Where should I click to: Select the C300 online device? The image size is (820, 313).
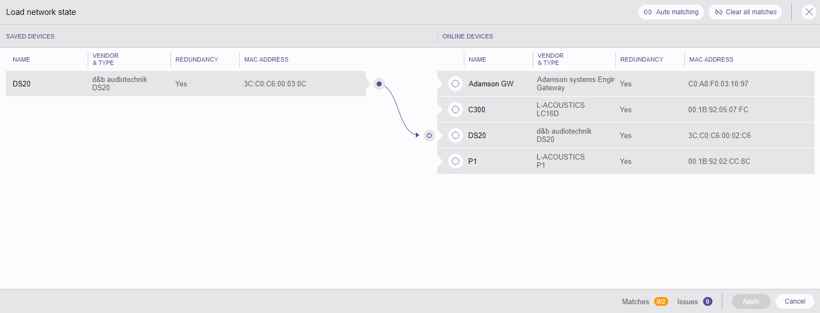(626, 109)
